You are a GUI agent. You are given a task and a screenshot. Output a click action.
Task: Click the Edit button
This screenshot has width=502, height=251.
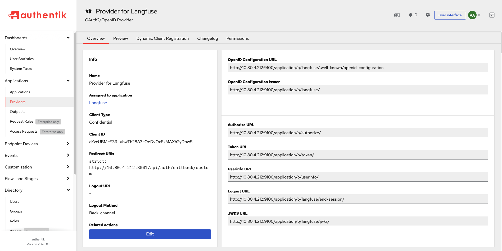point(150,234)
